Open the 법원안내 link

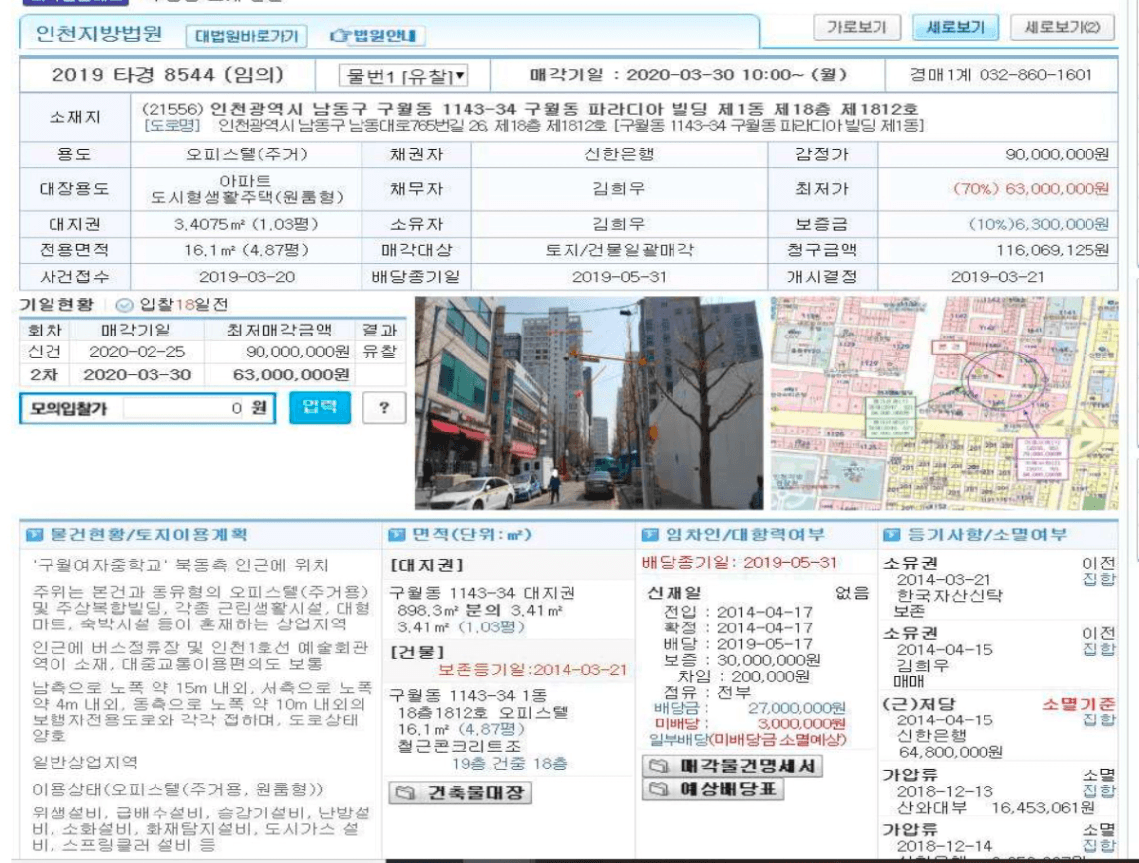point(373,35)
